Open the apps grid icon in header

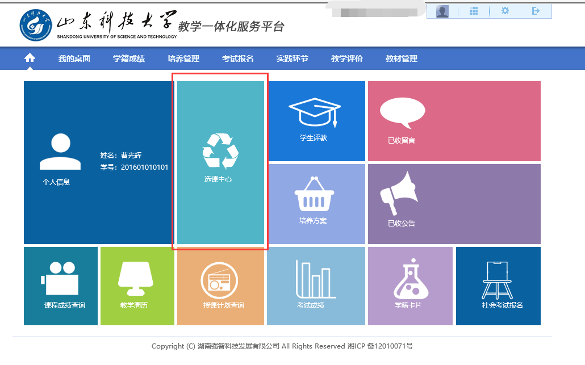coord(474,11)
